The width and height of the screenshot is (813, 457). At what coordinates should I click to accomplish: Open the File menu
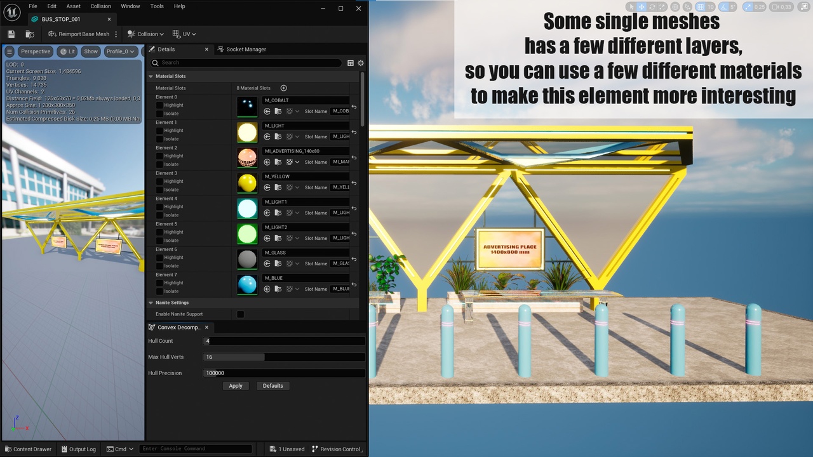click(33, 6)
